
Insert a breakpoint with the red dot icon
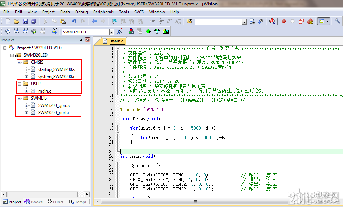pos(284,22)
